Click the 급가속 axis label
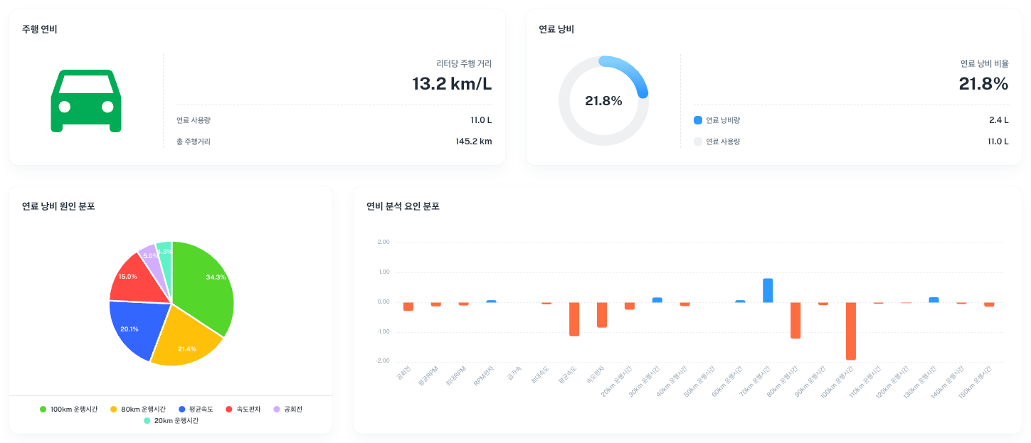1031x443 pixels. [x=514, y=374]
